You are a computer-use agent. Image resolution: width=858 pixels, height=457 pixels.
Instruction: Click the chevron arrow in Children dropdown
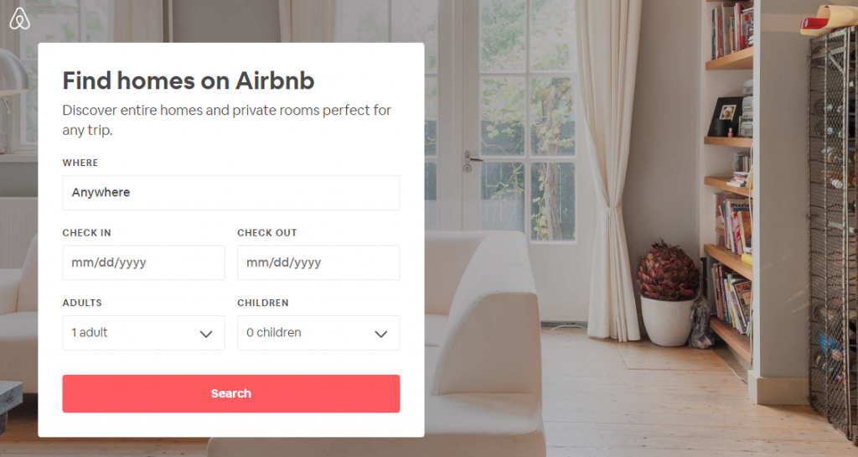click(380, 334)
